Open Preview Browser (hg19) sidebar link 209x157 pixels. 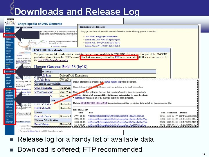8,52
